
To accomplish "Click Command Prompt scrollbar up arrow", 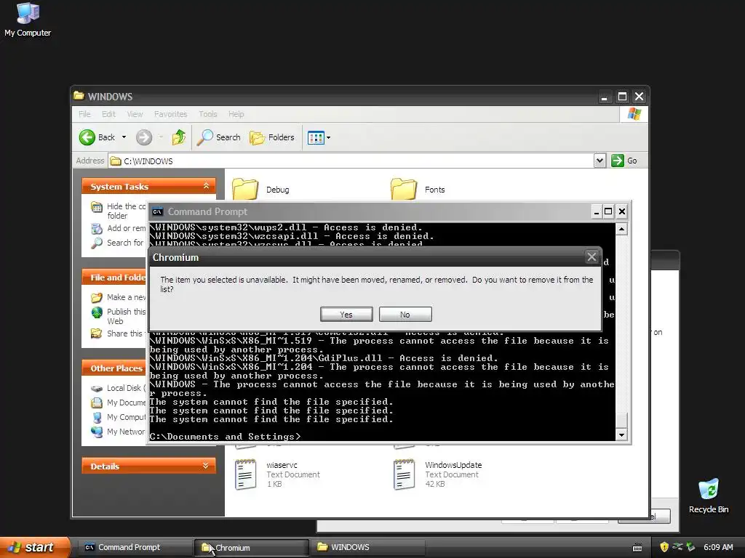I will [x=621, y=229].
